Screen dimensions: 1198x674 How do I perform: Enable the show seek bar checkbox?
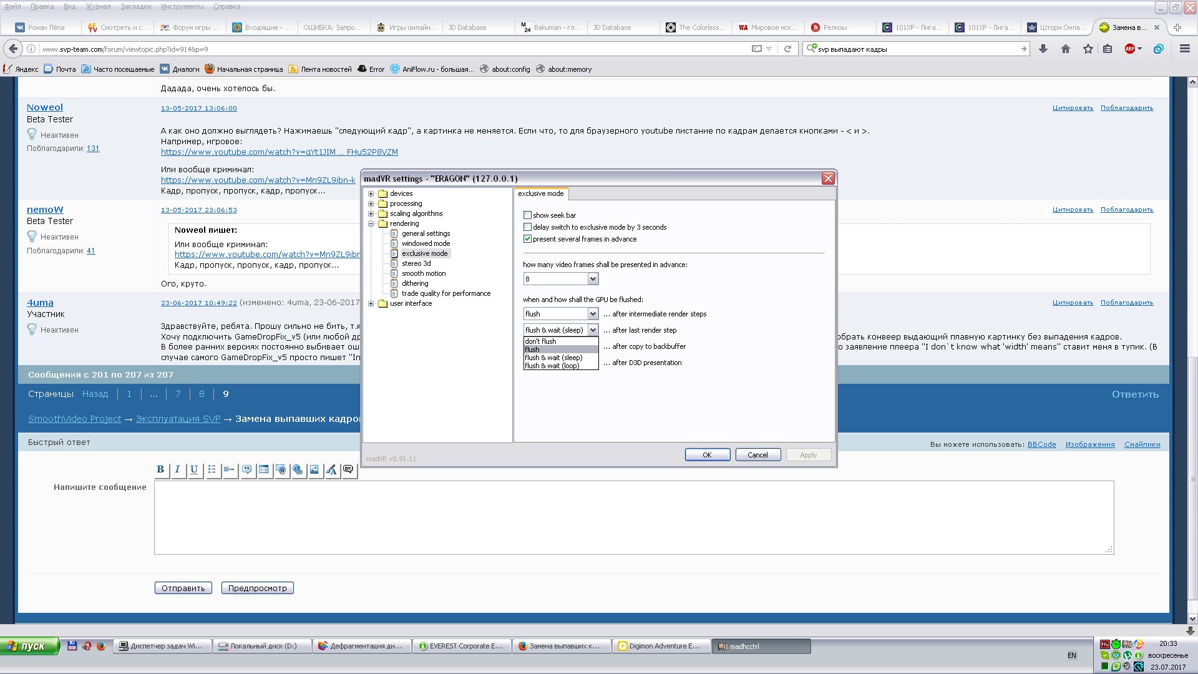(528, 215)
